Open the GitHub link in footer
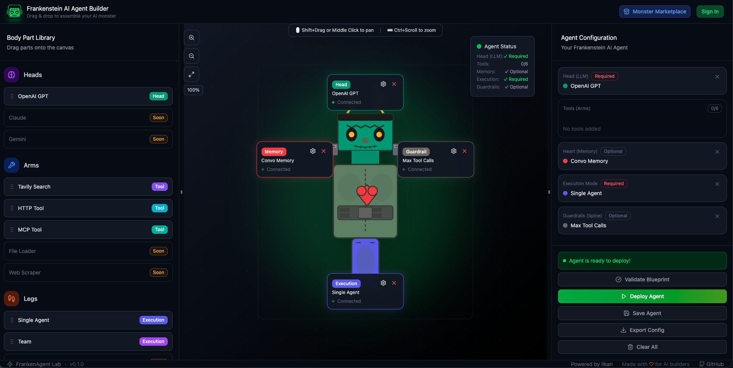Viewport: 733px width, 368px height. [x=712, y=364]
